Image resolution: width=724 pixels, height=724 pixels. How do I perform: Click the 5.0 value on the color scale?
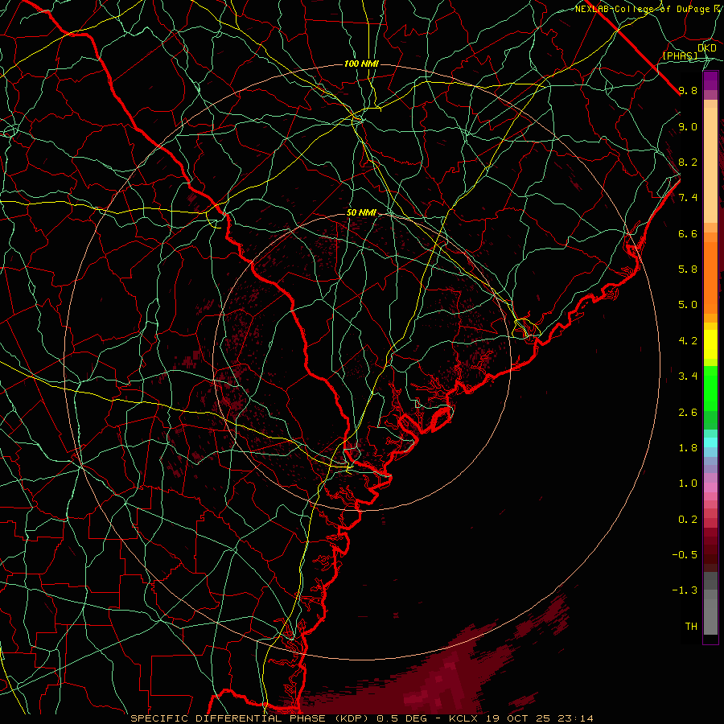coord(688,305)
